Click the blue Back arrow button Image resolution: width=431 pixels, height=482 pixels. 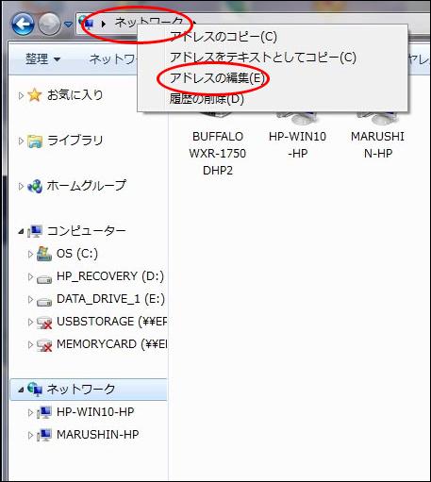pos(23,24)
